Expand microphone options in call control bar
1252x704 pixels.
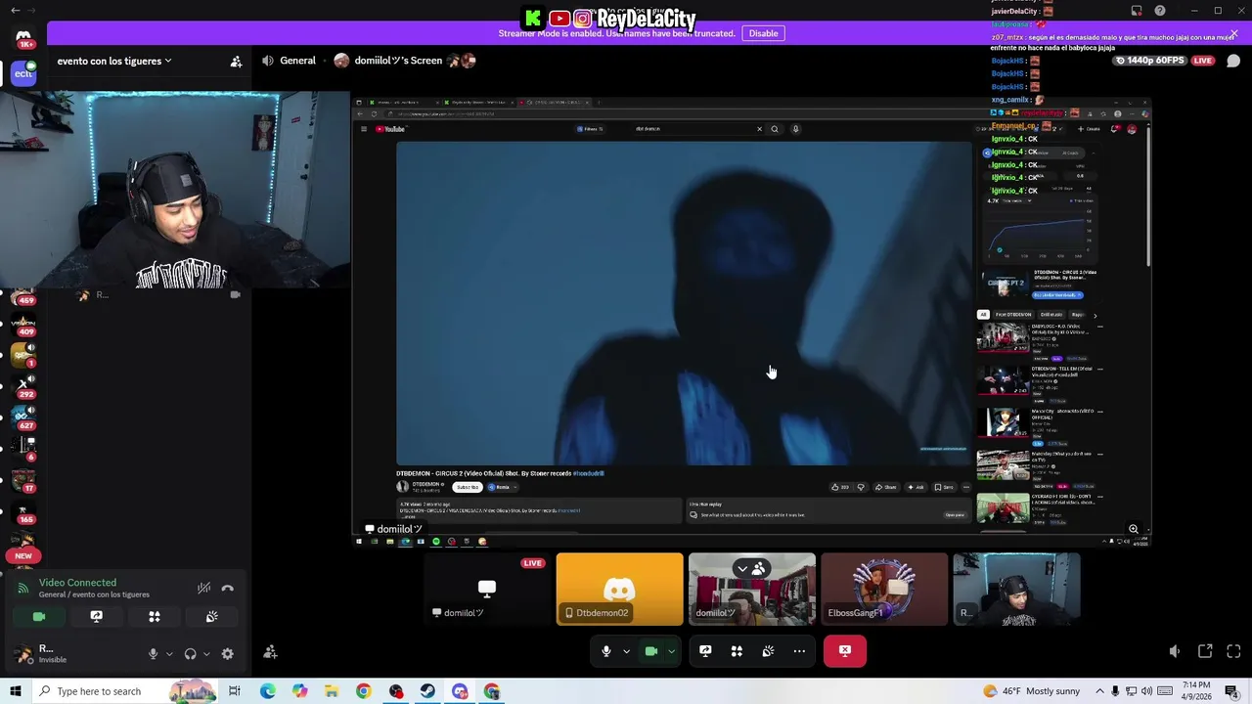626,651
